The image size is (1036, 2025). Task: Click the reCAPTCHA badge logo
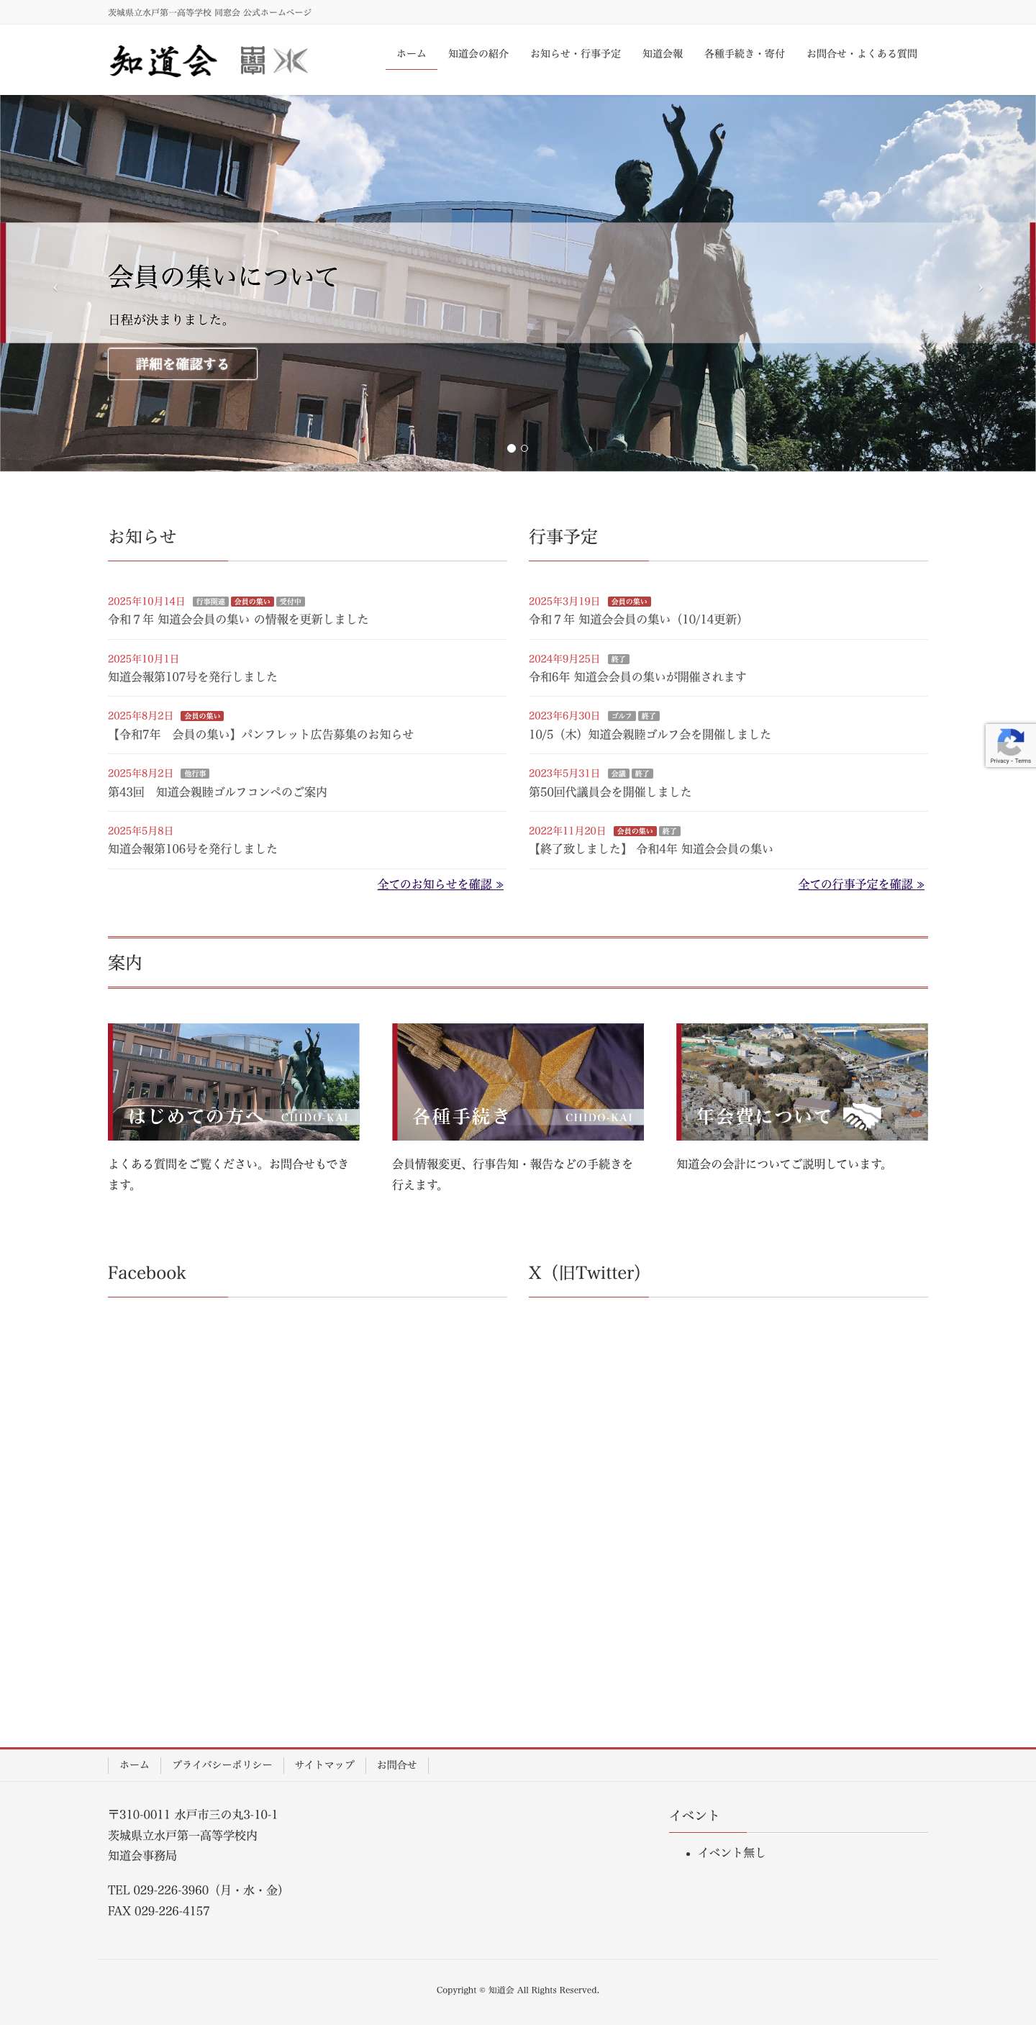(x=1010, y=740)
